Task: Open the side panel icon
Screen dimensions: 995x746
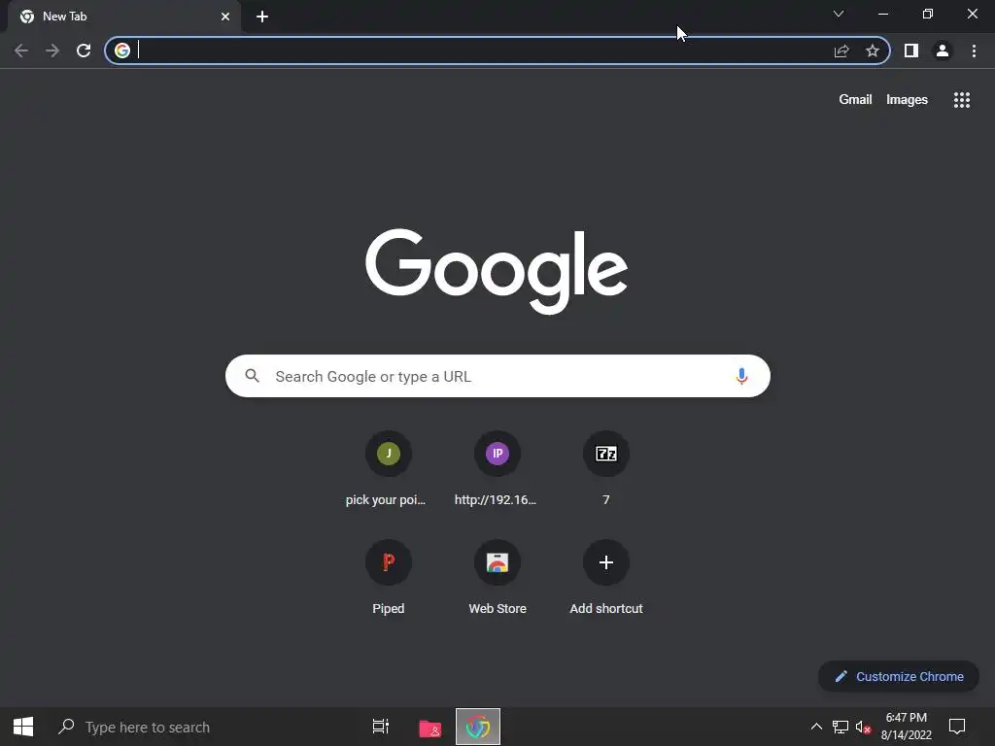Action: click(x=911, y=51)
